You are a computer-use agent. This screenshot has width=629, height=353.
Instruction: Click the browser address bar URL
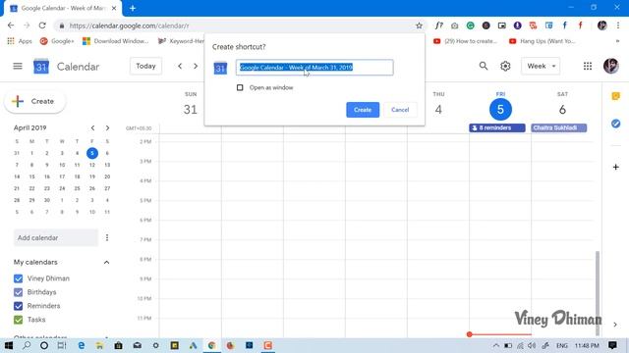click(x=129, y=25)
